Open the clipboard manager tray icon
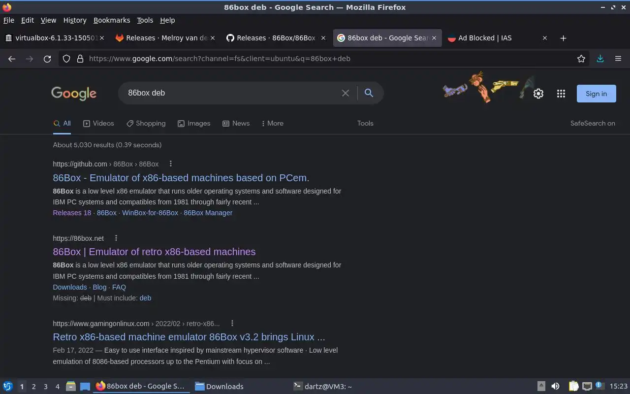Viewport: 630px width, 394px height. (x=573, y=387)
